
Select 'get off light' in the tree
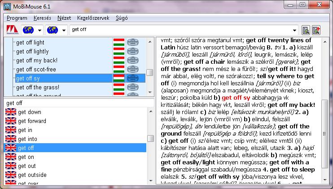pos(30,43)
